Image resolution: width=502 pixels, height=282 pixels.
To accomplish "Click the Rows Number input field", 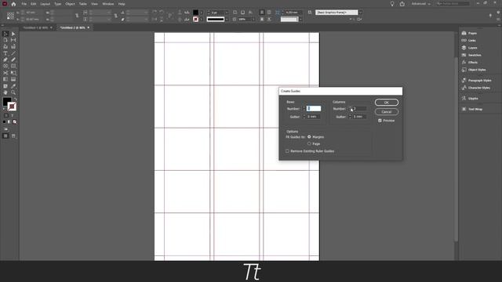I will point(314,109).
